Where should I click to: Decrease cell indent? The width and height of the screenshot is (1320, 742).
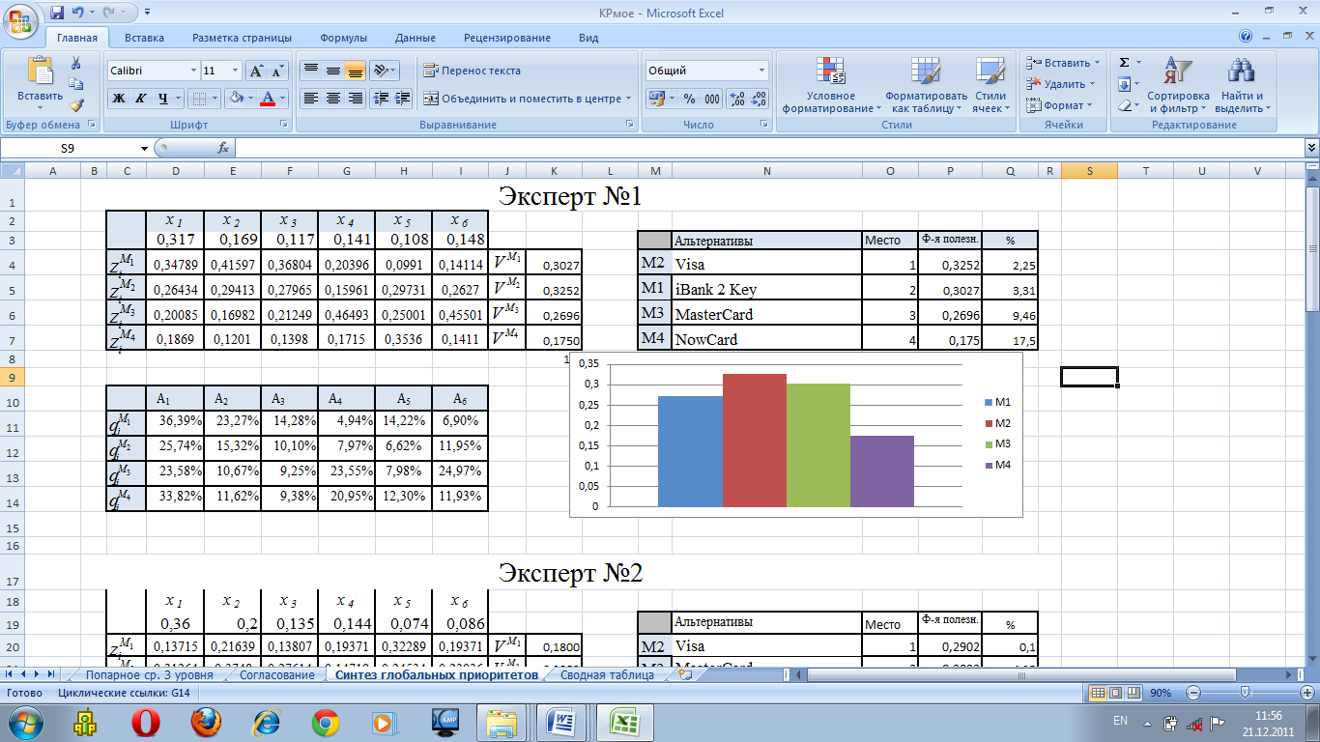coord(381,99)
